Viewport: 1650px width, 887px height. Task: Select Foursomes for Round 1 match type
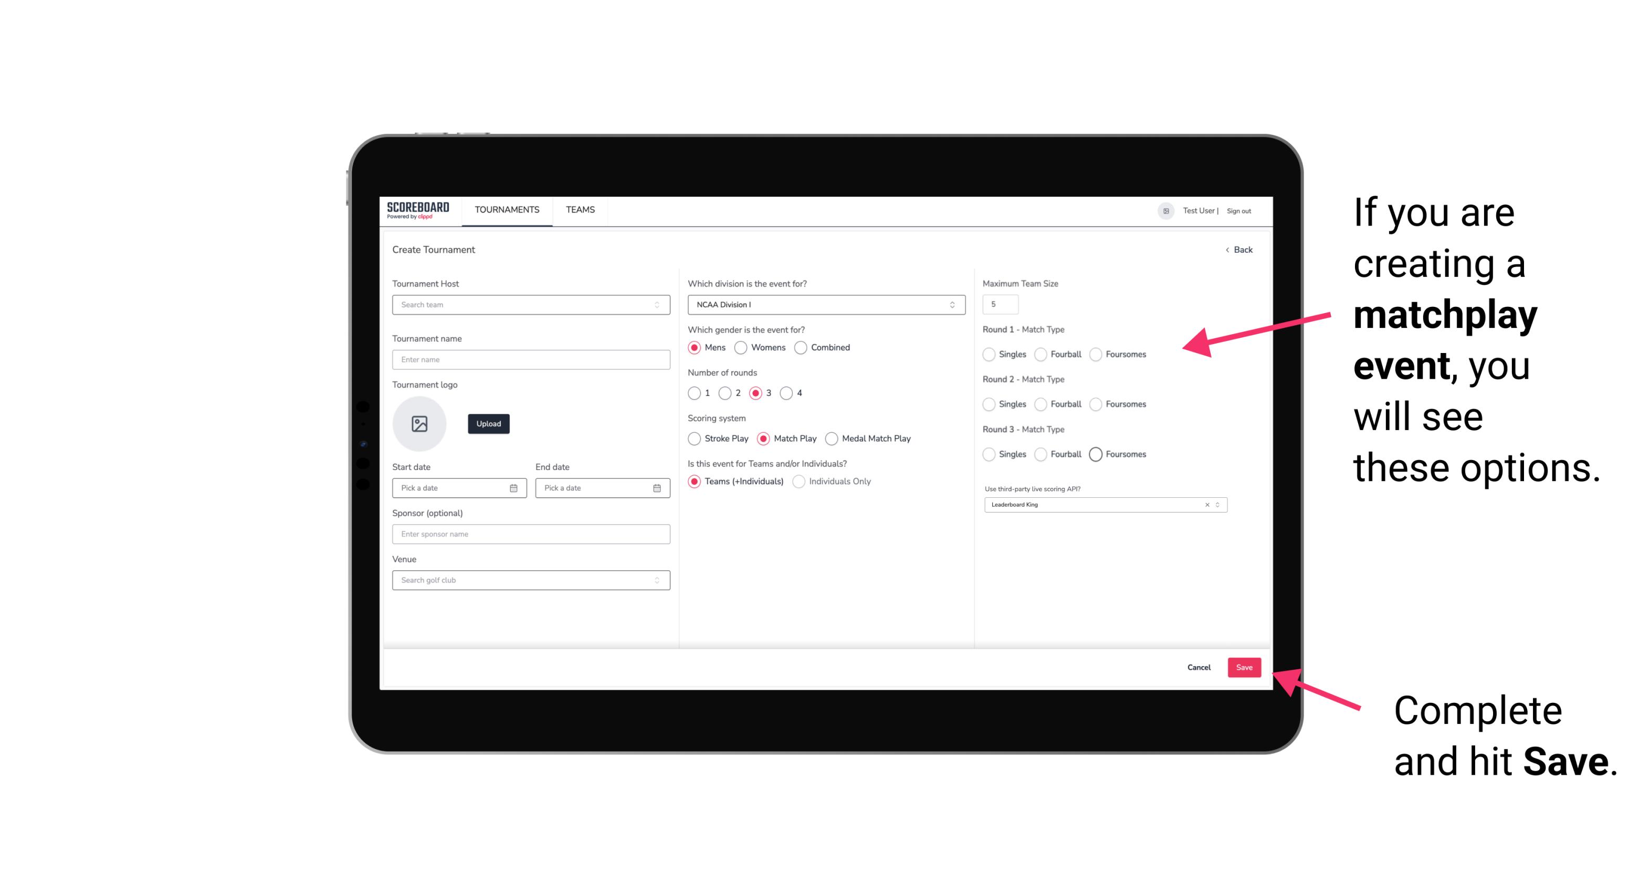pos(1095,354)
